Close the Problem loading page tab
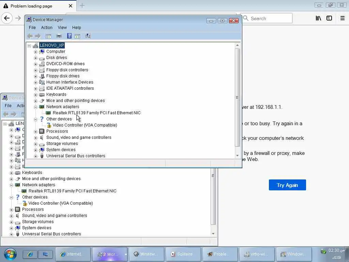Viewport: 349px width, 262px height. point(71,6)
